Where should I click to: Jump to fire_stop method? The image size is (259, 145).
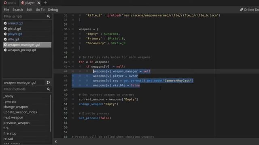(10, 133)
